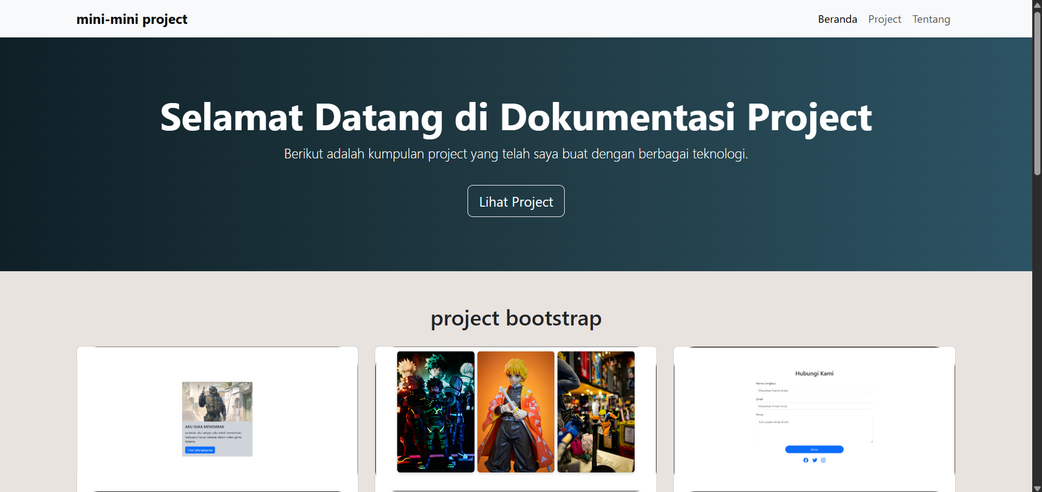
Task: Open the Tentang nav item
Action: tap(931, 19)
